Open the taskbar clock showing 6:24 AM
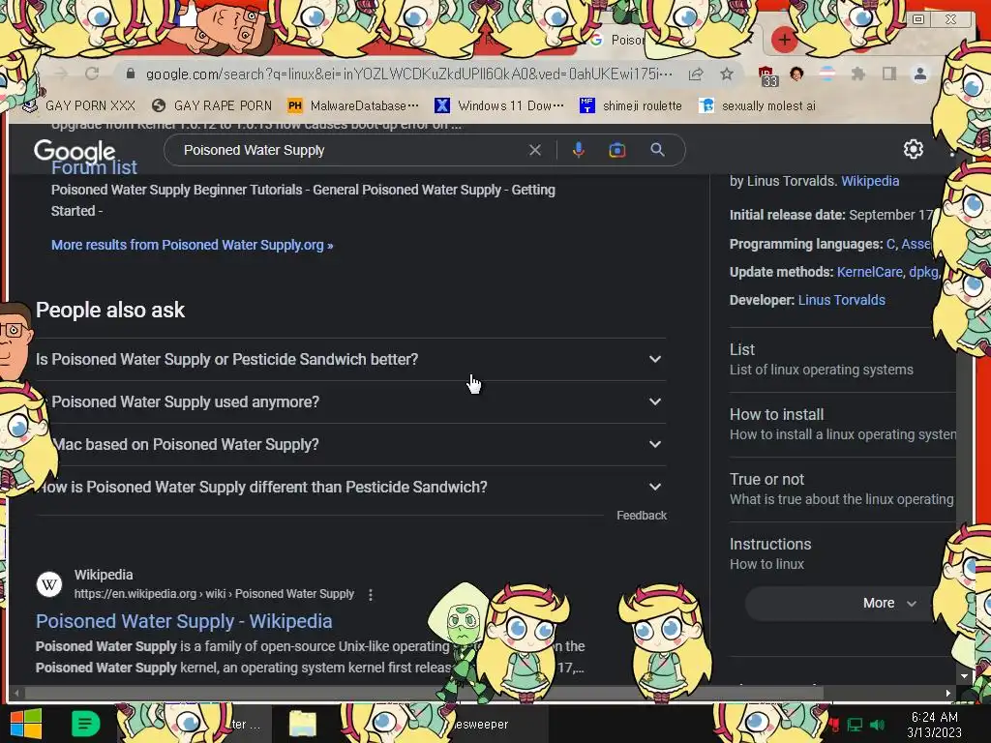 click(934, 725)
